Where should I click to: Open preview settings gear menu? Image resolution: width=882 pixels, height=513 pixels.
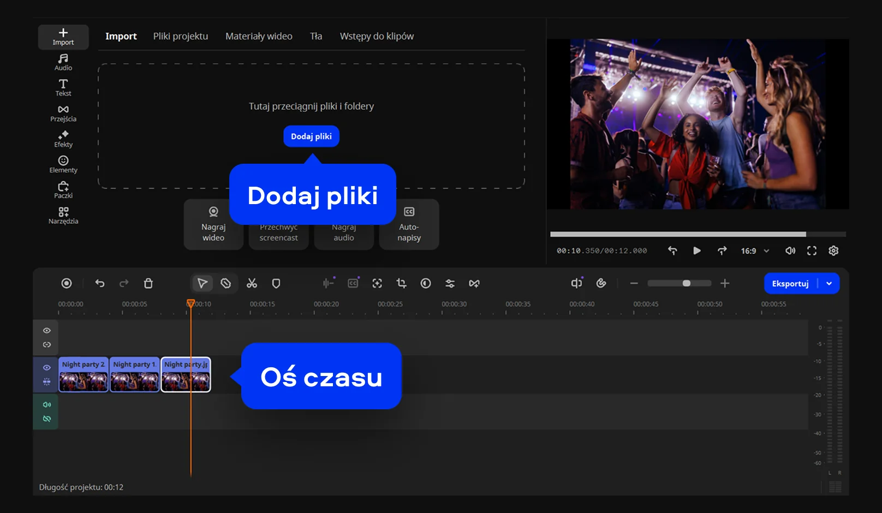pyautogui.click(x=833, y=250)
